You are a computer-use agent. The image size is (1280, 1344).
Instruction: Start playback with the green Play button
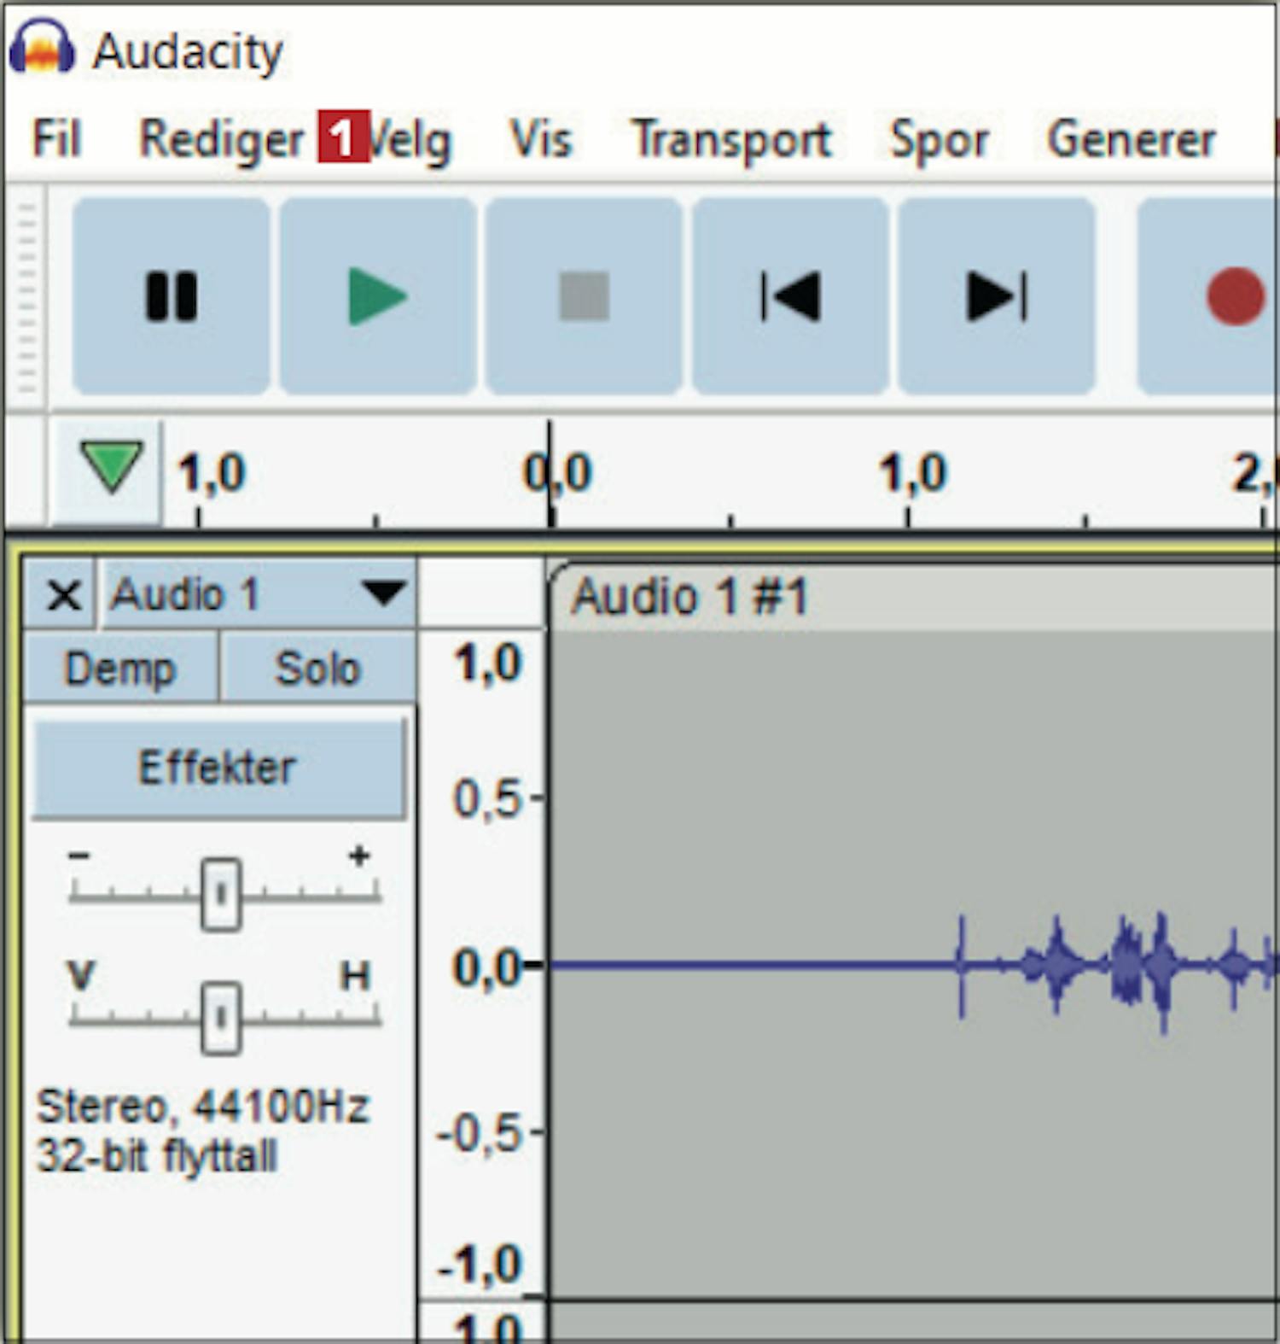(x=378, y=296)
